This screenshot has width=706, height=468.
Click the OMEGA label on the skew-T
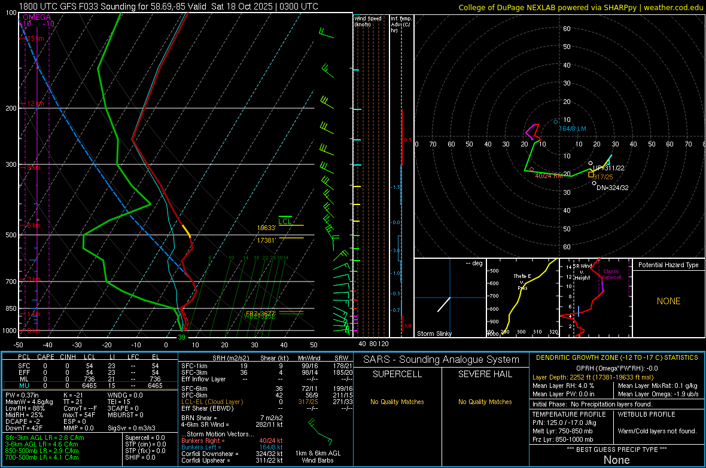(x=37, y=17)
